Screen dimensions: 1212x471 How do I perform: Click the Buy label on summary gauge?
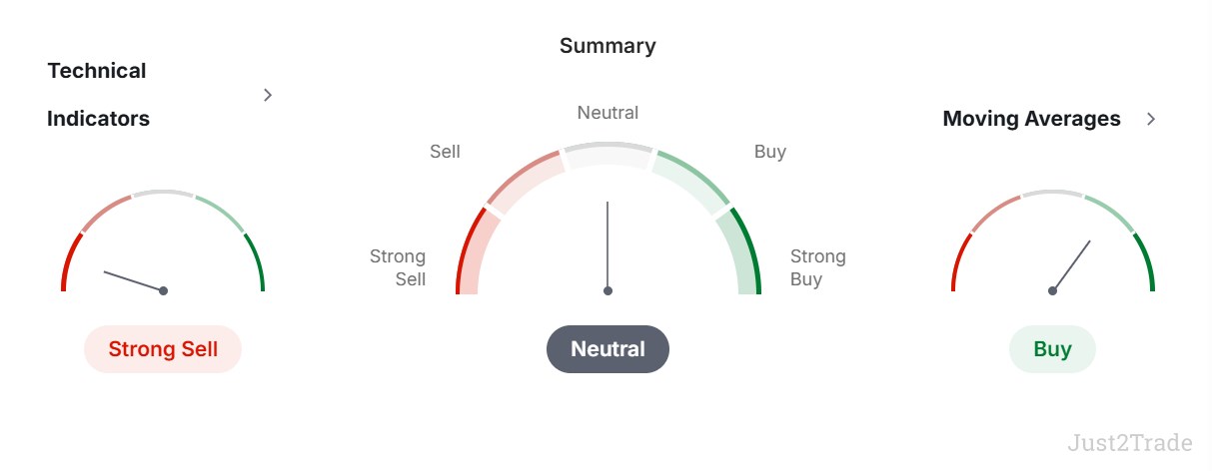click(770, 152)
